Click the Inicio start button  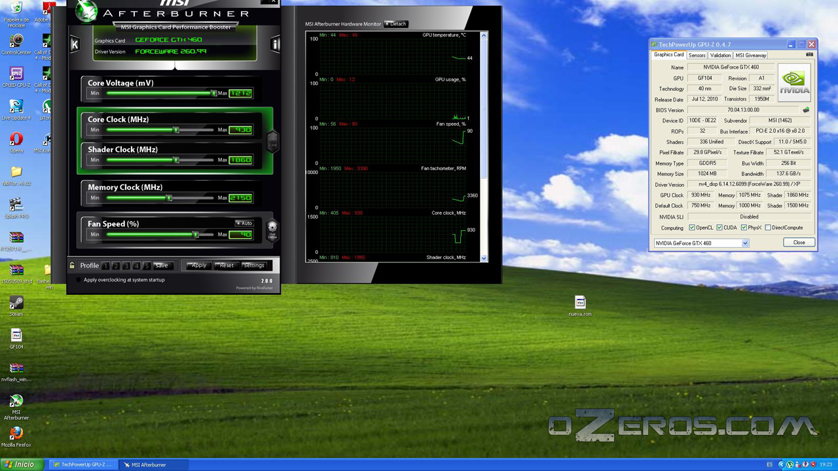tap(22, 464)
